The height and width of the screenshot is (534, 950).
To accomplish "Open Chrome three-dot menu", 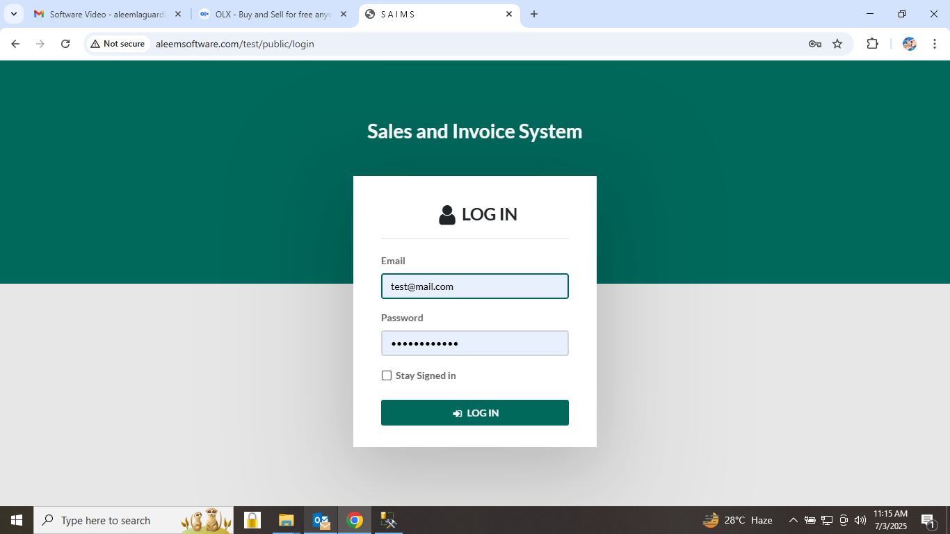I will pyautogui.click(x=935, y=44).
